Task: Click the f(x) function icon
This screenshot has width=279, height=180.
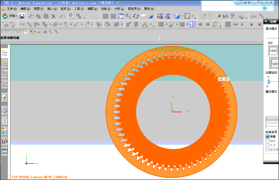Action: pyautogui.click(x=22, y=25)
